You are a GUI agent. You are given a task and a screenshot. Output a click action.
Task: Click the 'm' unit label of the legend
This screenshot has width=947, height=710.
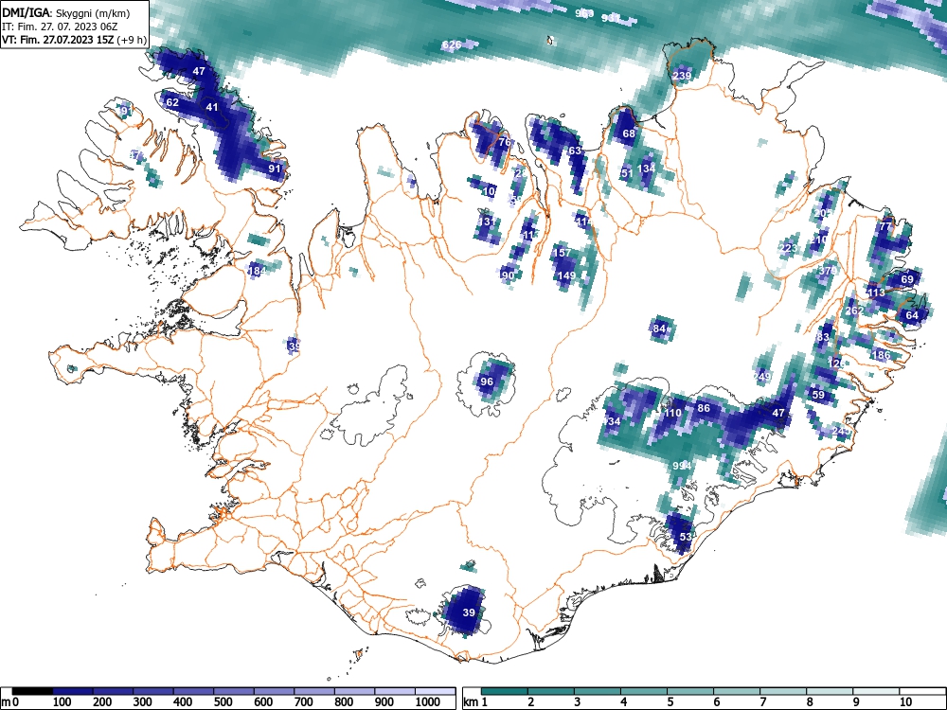pyautogui.click(x=6, y=702)
